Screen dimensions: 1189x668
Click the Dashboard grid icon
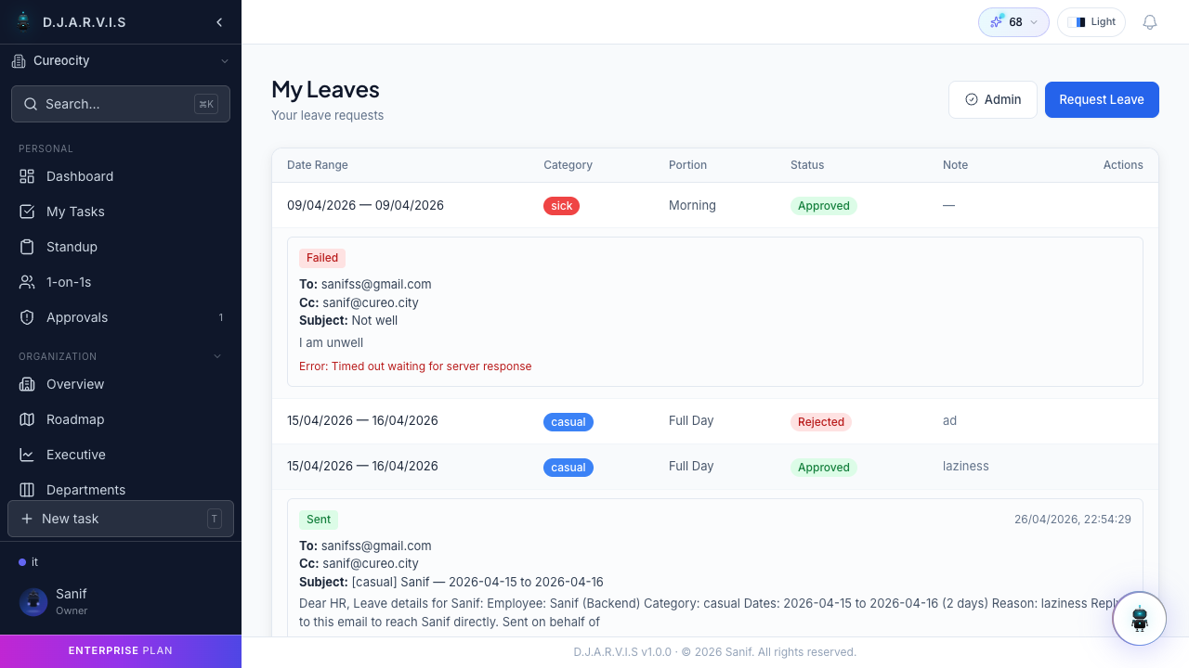(x=27, y=176)
